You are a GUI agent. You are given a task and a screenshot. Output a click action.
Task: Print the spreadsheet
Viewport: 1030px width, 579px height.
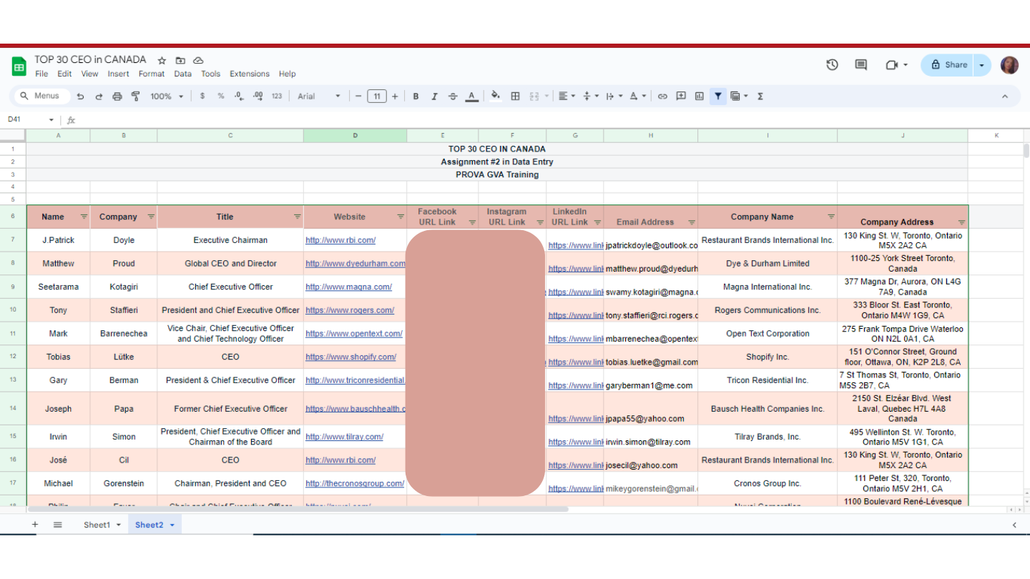(117, 96)
